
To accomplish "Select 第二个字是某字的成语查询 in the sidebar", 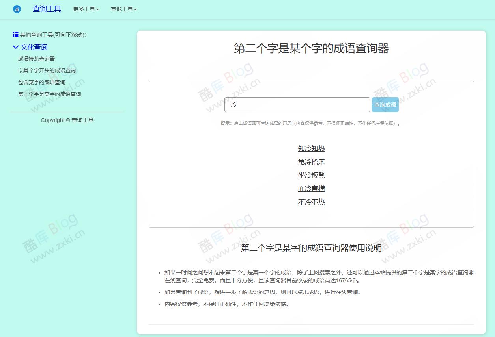I will click(49, 94).
